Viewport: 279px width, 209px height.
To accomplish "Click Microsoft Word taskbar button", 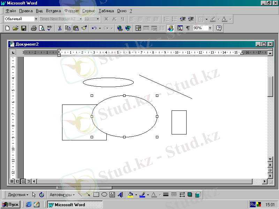I will [75, 205].
